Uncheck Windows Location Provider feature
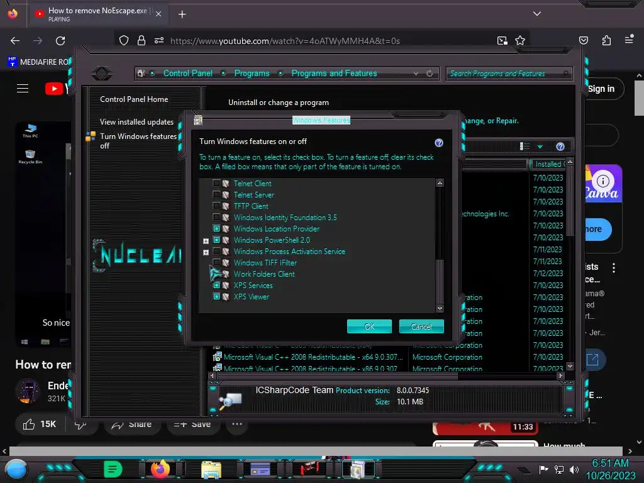This screenshot has height=483, width=644. tap(216, 228)
